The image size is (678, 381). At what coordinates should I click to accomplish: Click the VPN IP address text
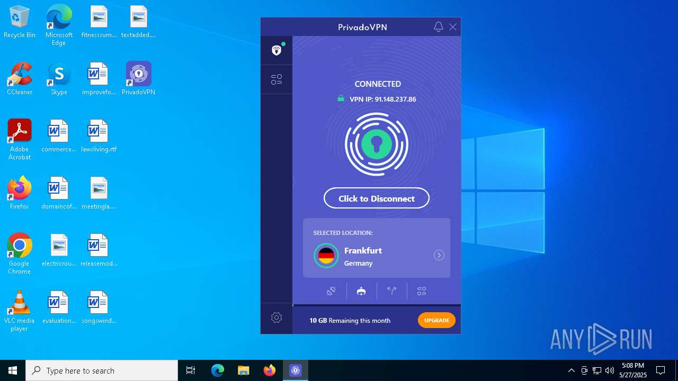click(x=383, y=99)
